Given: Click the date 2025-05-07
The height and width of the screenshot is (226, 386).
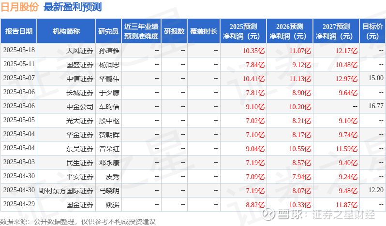Looking at the screenshot, I should click(x=19, y=78).
